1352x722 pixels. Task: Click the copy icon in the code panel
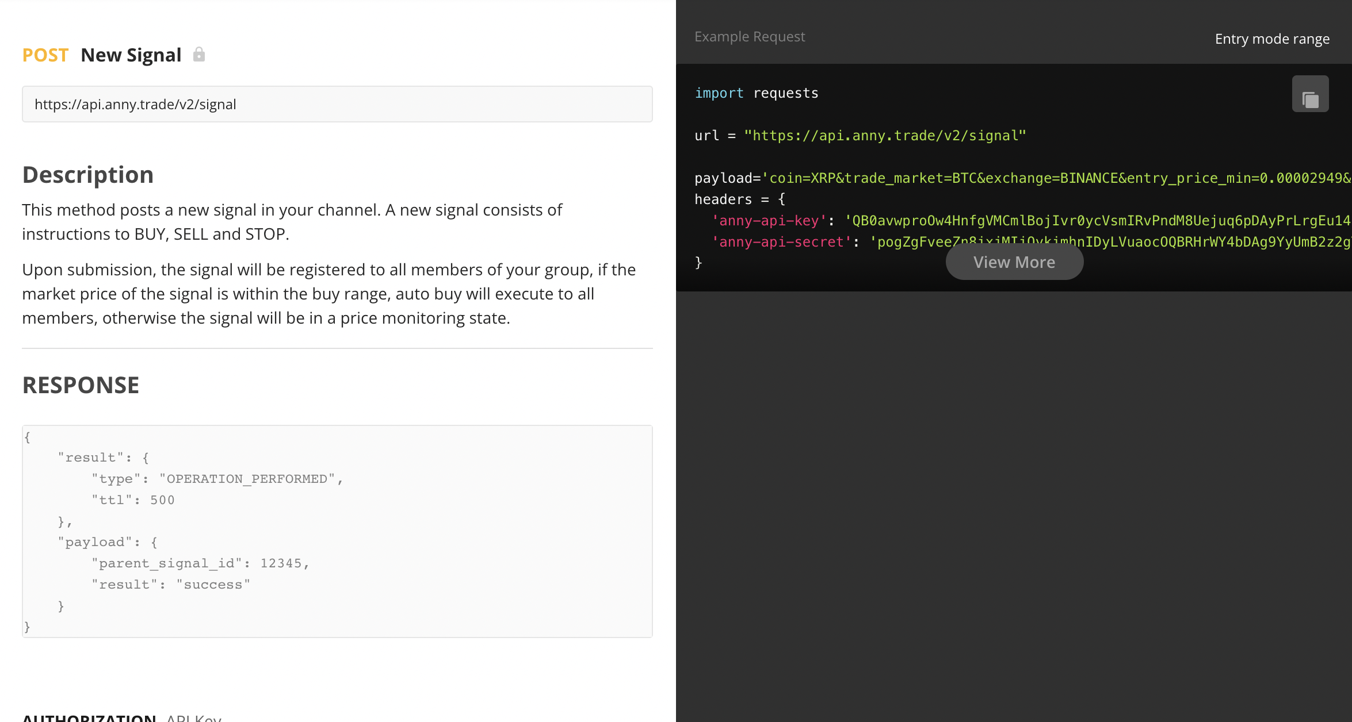coord(1310,93)
